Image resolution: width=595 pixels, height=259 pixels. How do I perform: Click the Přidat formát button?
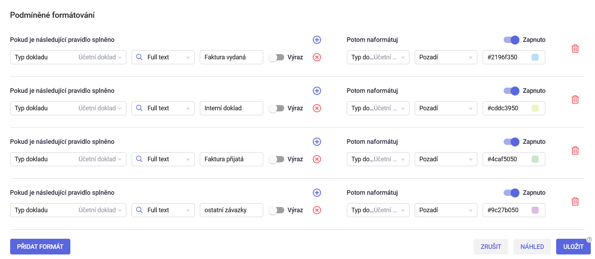pyautogui.click(x=40, y=247)
